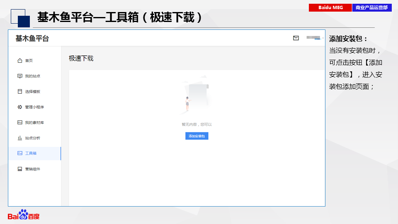Click the 工具箱 toolbox icon
This screenshot has height=224, width=398.
(20, 153)
